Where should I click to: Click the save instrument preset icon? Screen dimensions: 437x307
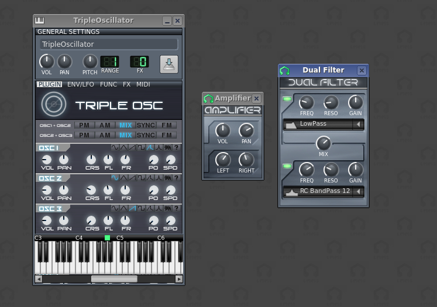click(168, 64)
